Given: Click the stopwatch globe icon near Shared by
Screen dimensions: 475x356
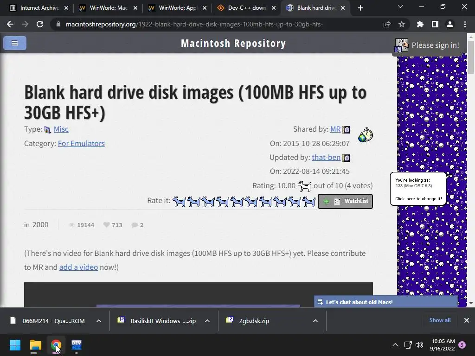Looking at the screenshot, I should [x=366, y=135].
